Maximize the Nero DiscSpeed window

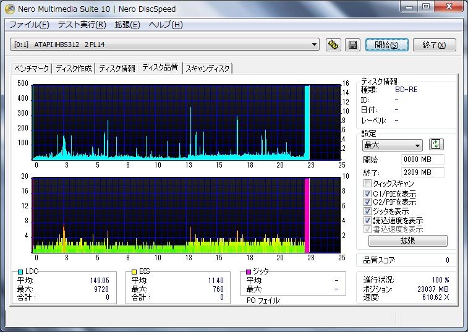[x=426, y=7]
